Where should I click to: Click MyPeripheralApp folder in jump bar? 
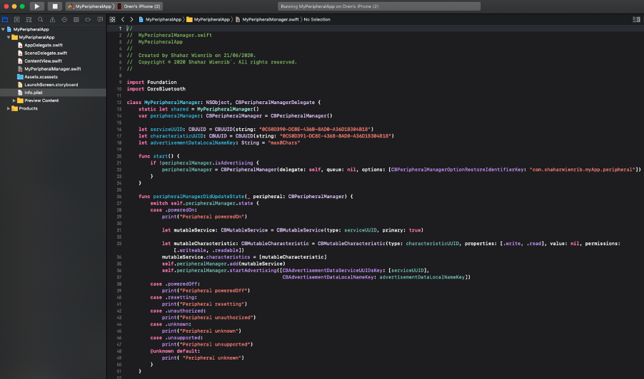click(208, 19)
